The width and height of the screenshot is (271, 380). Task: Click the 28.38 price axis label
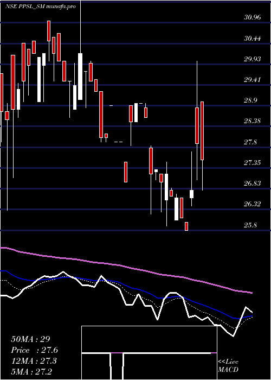click(253, 121)
